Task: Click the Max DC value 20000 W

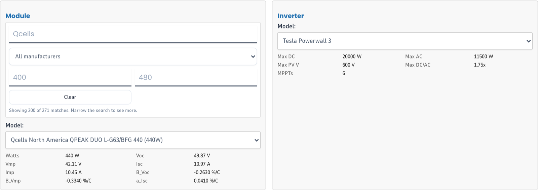Action: click(x=352, y=56)
